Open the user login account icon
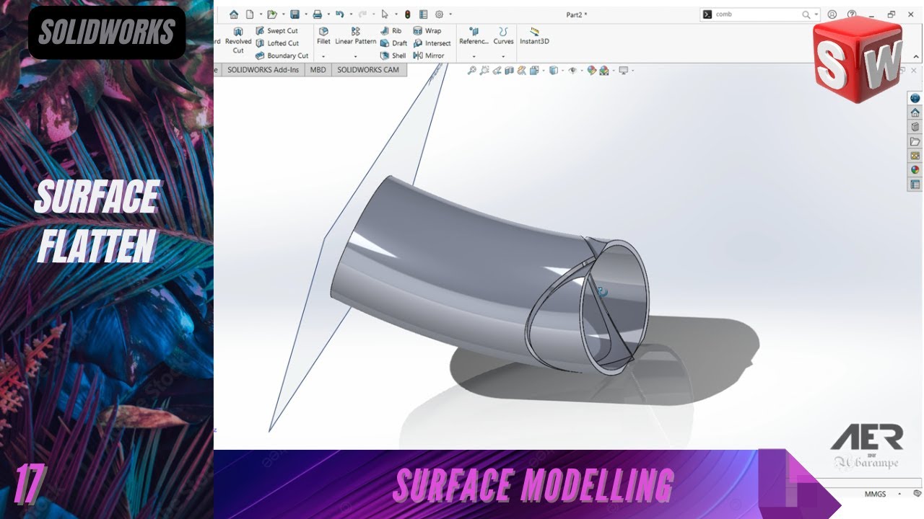924x519 pixels. 832,14
